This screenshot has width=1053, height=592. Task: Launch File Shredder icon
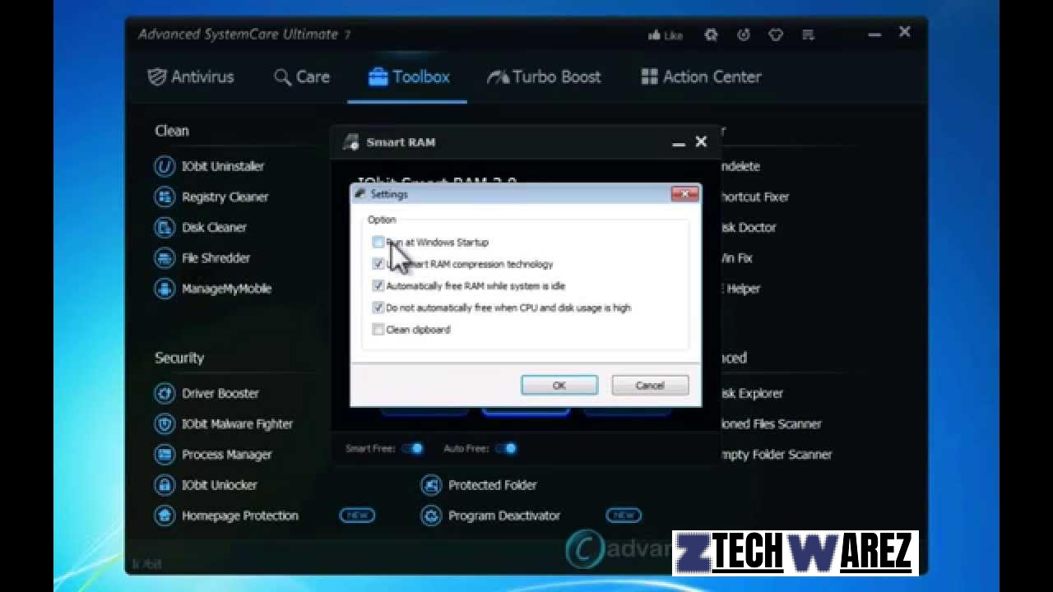pos(165,257)
